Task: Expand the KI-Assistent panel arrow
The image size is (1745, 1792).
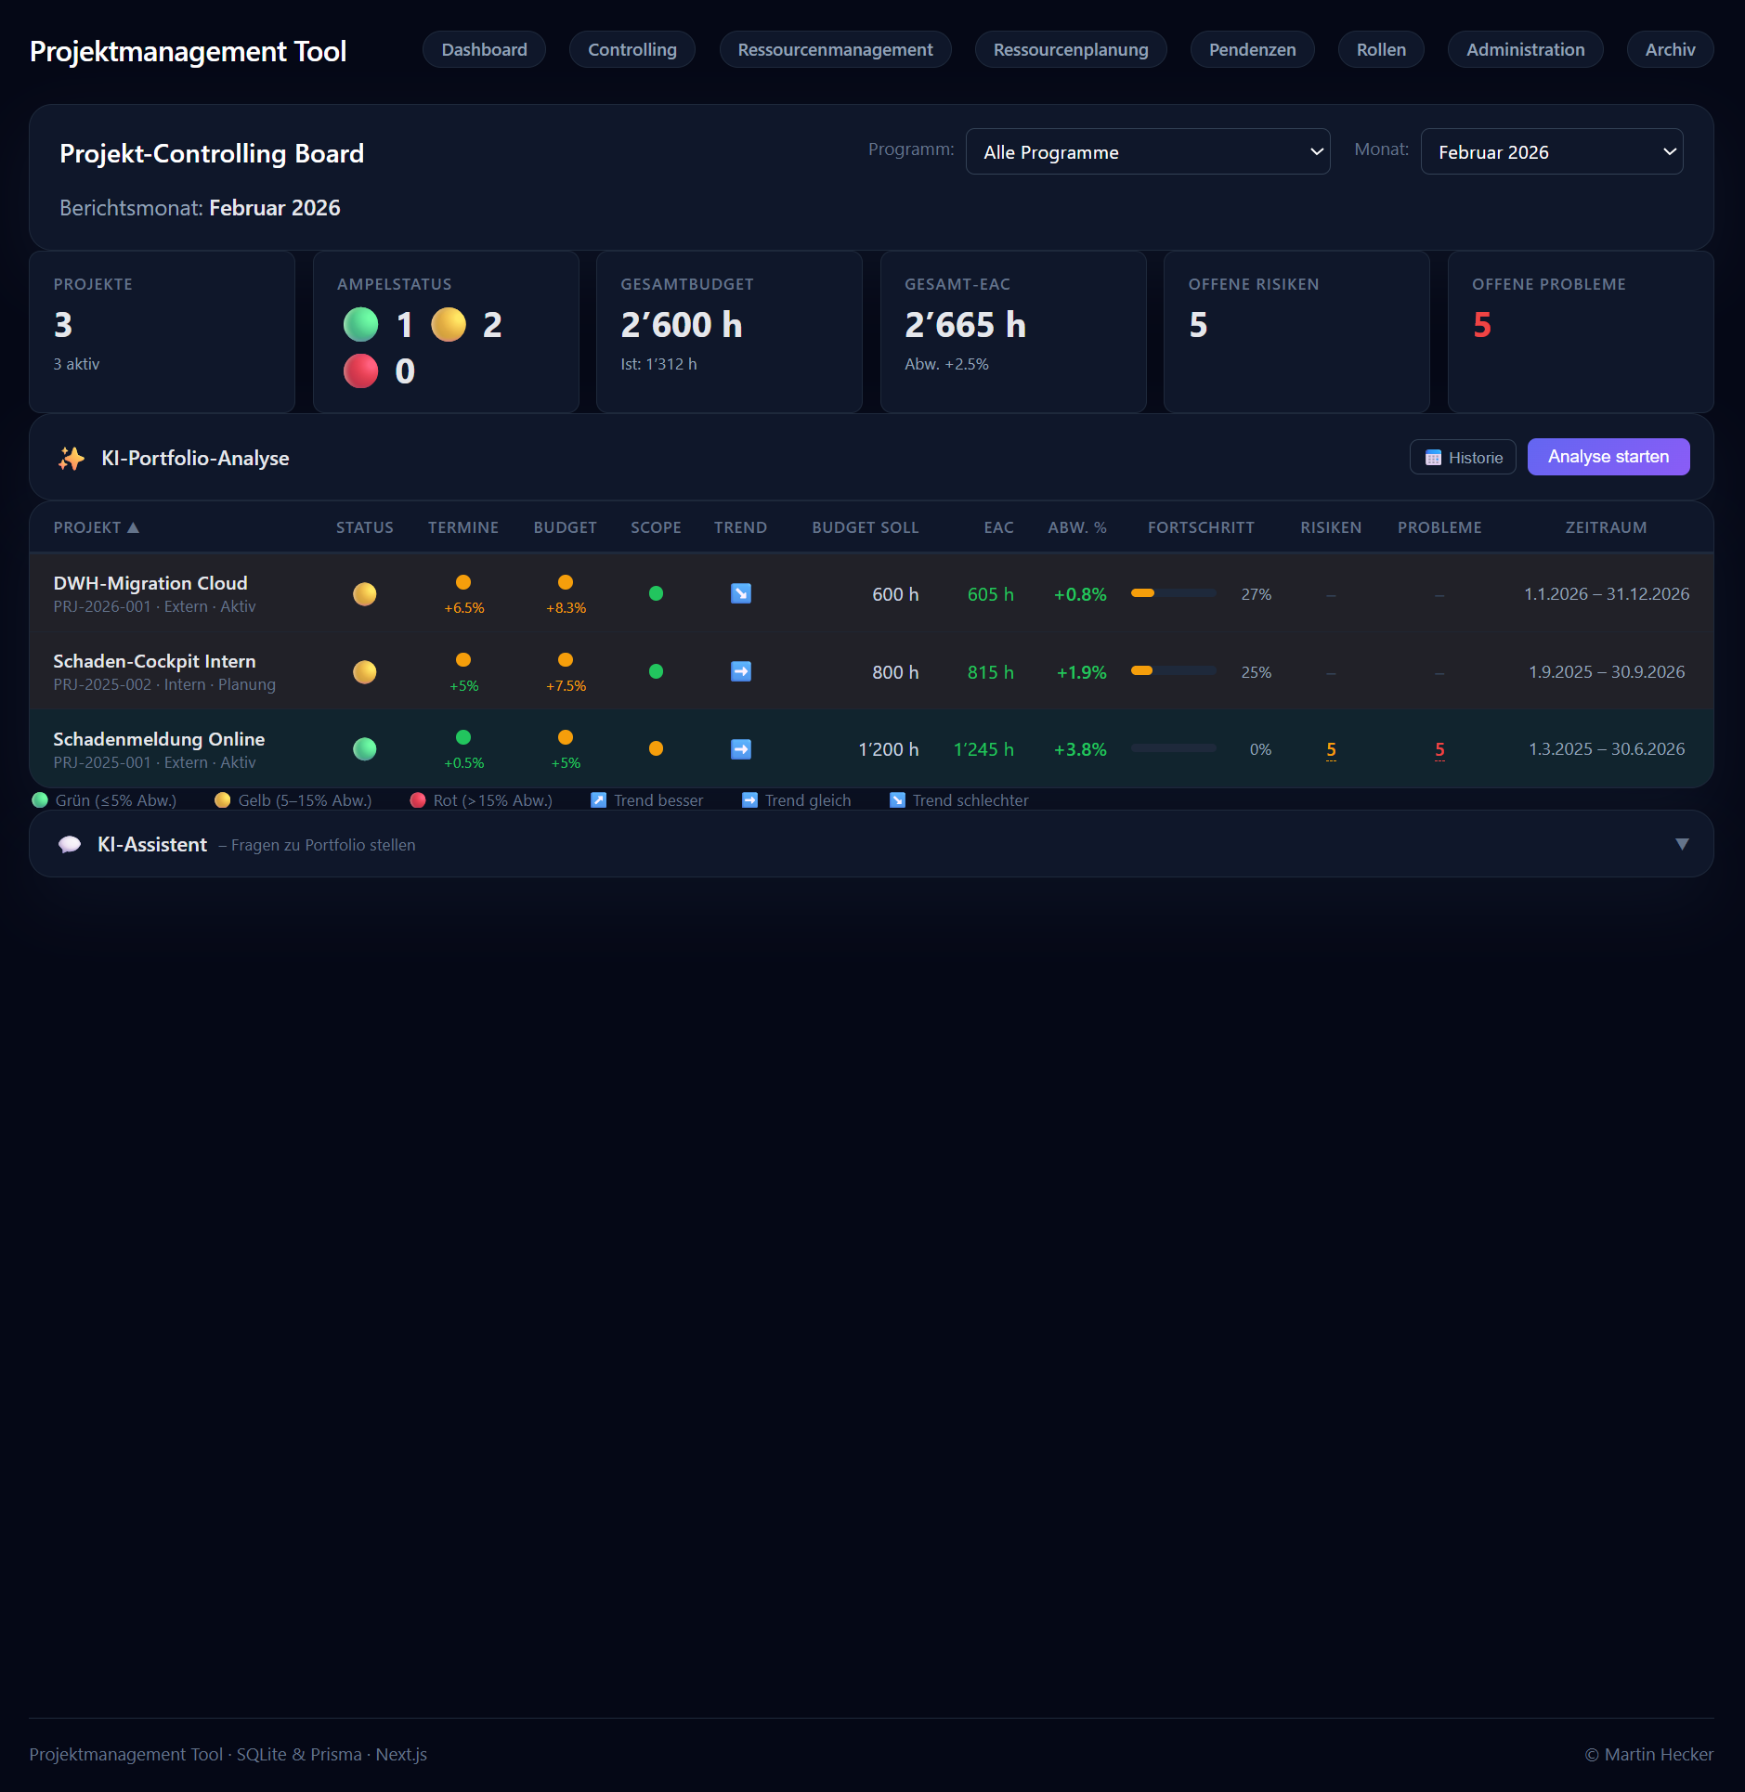Action: [x=1682, y=844]
